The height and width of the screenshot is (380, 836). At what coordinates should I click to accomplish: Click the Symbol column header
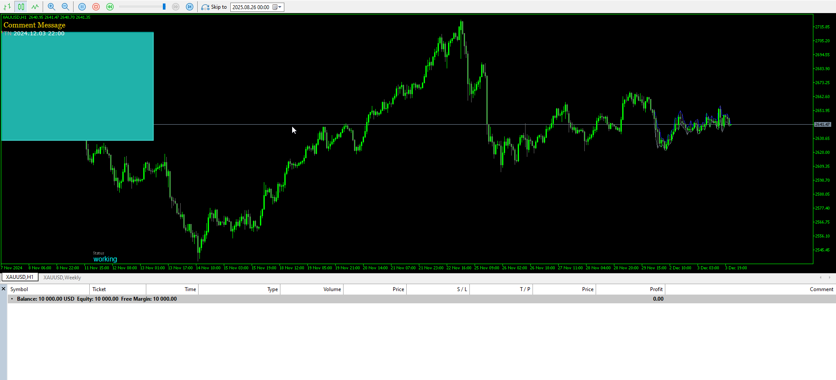point(48,289)
